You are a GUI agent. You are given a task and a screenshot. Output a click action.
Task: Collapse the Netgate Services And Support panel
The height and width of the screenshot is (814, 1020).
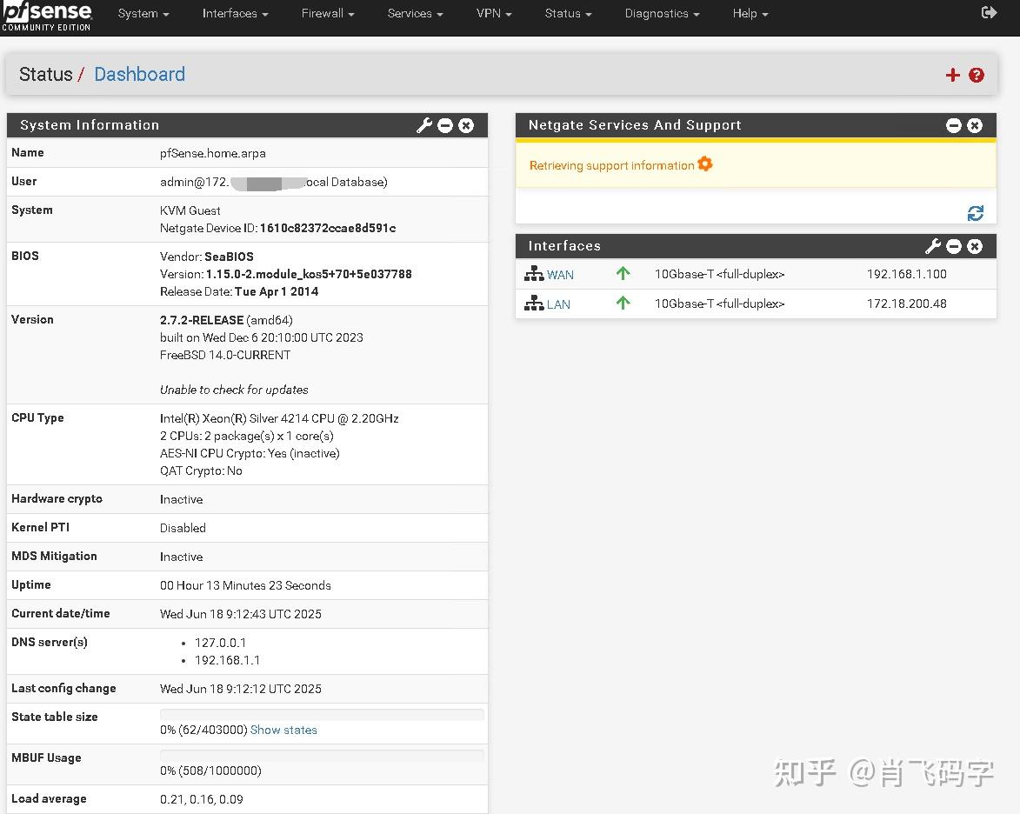click(x=954, y=125)
